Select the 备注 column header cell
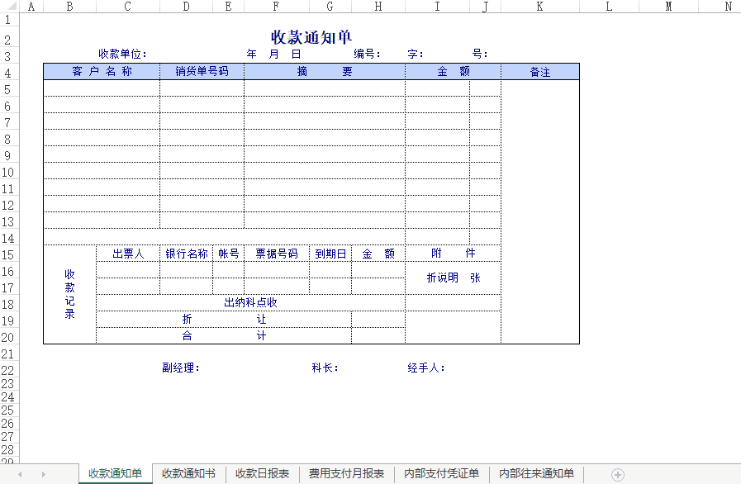 [x=539, y=70]
